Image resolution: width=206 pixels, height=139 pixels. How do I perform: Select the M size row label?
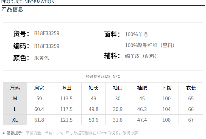point(15,98)
